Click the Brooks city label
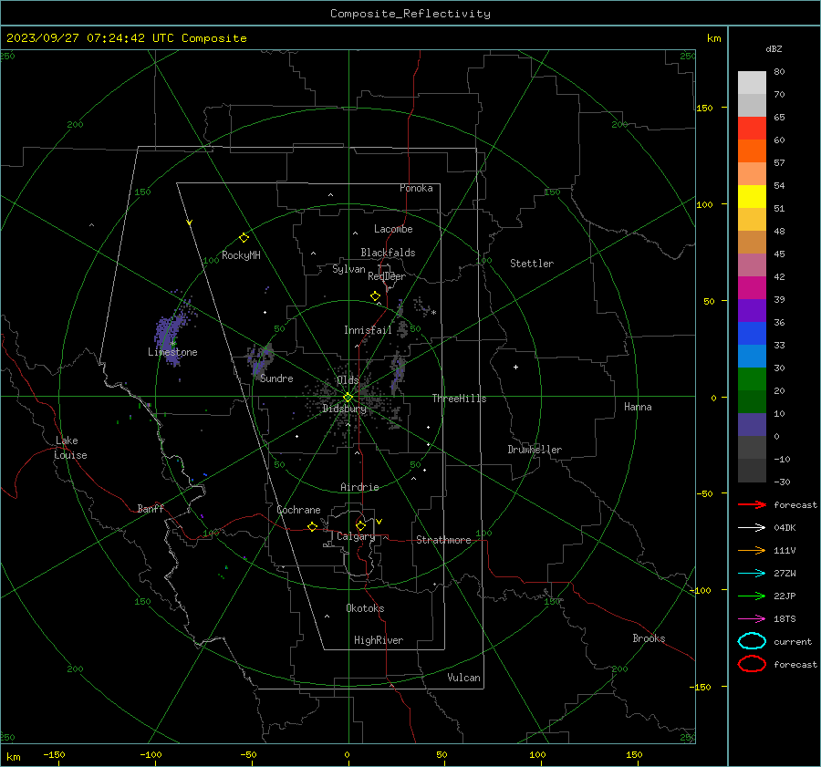This screenshot has height=767, width=821. click(649, 638)
